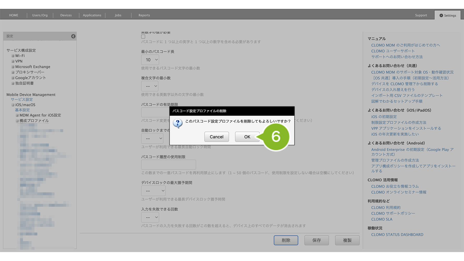The width and height of the screenshot is (464, 261).
Task: Open the デバイスロックの最大猶予期間 dropdown
Action: (153, 191)
